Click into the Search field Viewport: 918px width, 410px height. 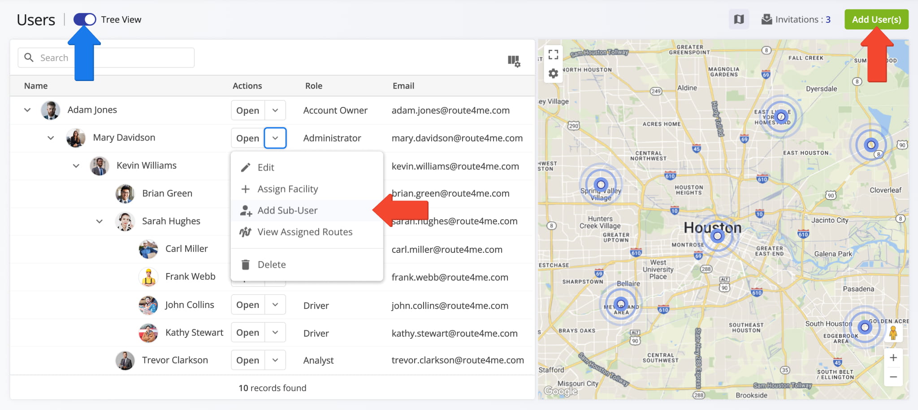[112, 58]
